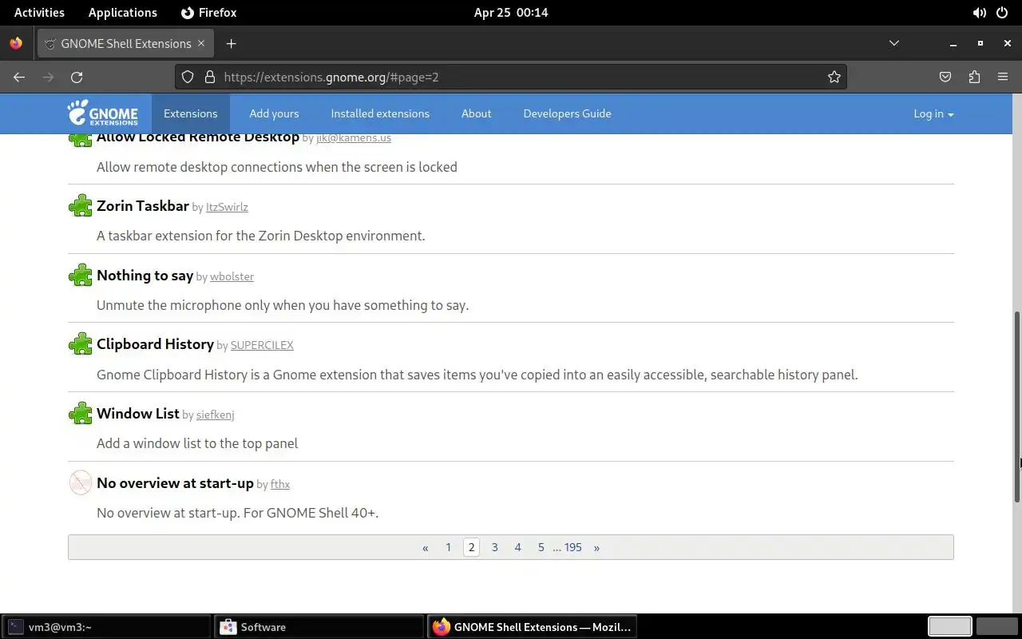The height and width of the screenshot is (639, 1022).
Task: Show the tracking protection shield info
Action: pyautogui.click(x=188, y=77)
